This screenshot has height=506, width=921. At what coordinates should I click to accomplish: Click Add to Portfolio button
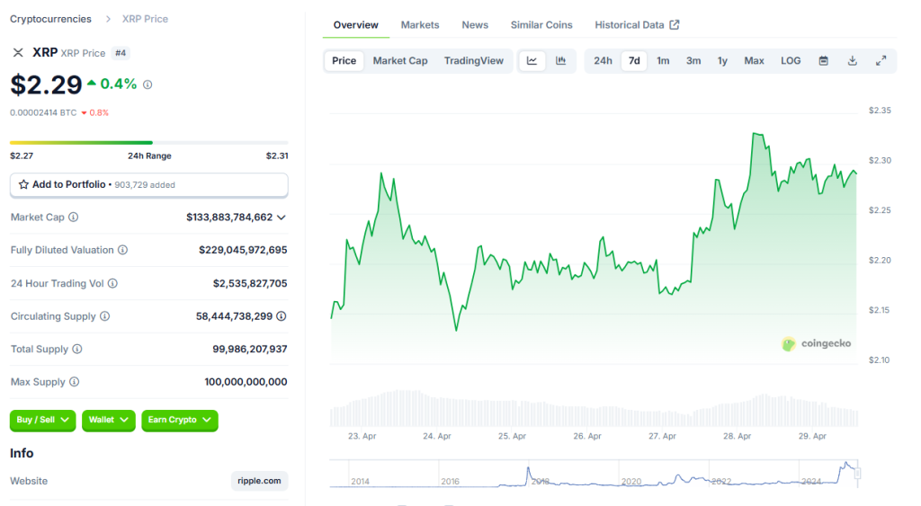click(x=149, y=185)
